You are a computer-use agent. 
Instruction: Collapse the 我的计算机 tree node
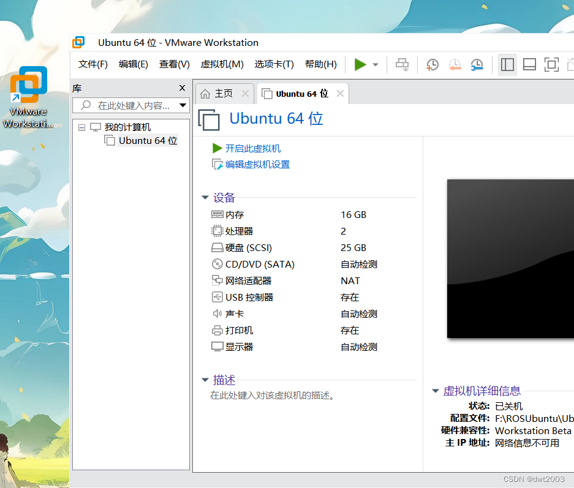[x=81, y=128]
